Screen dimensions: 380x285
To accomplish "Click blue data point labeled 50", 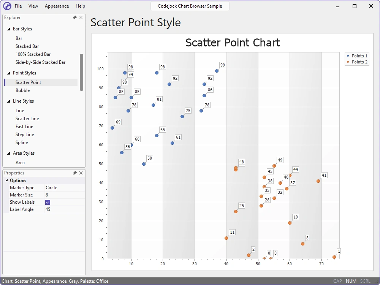I will point(144,164).
